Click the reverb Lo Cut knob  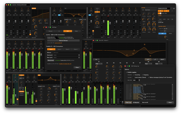pyautogui.click(x=144, y=24)
